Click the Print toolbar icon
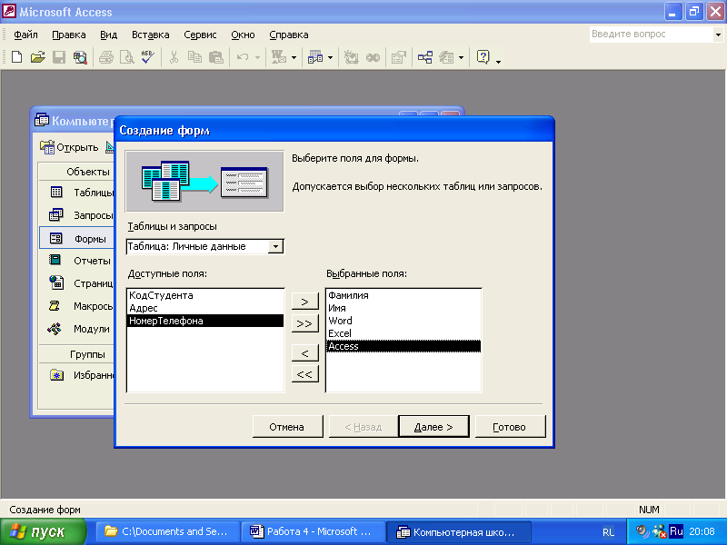 click(106, 57)
